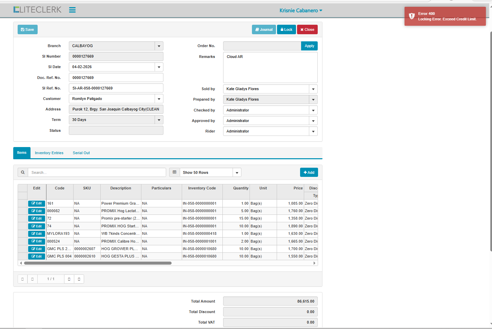Go to first page of items
The height and width of the screenshot is (329, 492).
22,279
